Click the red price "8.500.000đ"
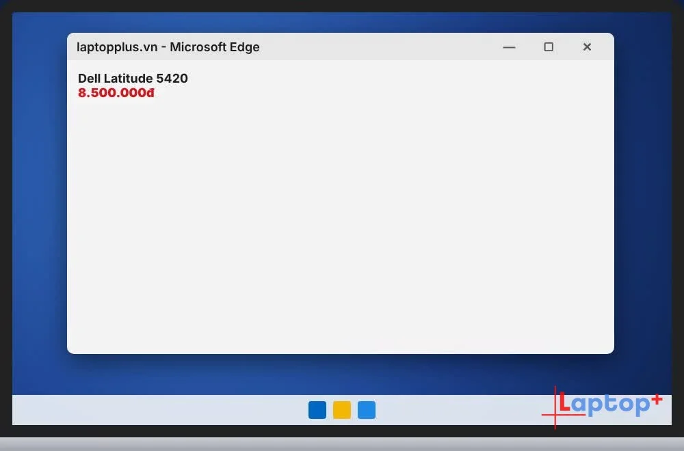Screen dimensions: 684x451 coord(116,93)
